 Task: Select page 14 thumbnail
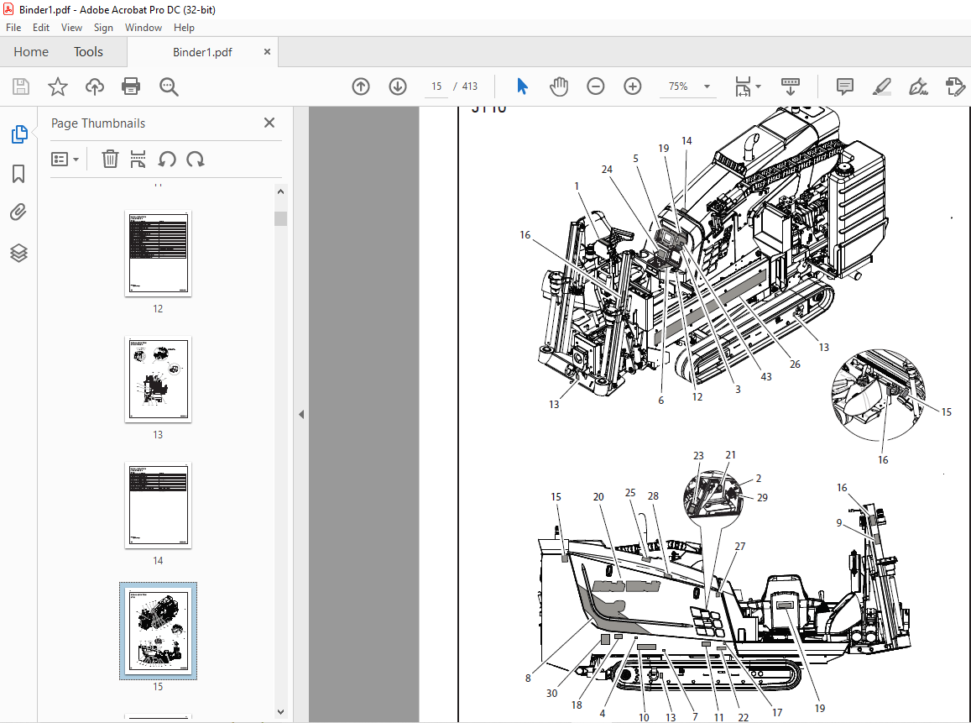(x=158, y=505)
